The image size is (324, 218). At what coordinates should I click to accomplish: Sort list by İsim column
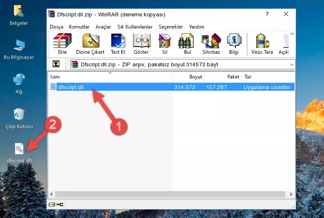pos(110,77)
